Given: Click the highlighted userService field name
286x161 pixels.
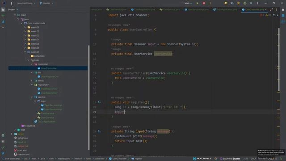Looking at the screenshot, I should click(x=163, y=54).
